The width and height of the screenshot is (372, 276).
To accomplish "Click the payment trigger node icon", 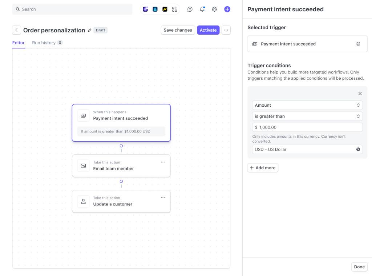I will [83, 115].
